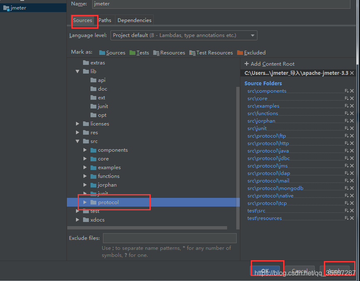Select the jmeter module in list
The width and height of the screenshot is (360, 281).
[x=33, y=8]
